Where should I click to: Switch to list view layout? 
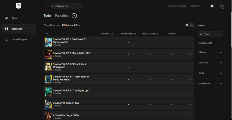point(191,25)
